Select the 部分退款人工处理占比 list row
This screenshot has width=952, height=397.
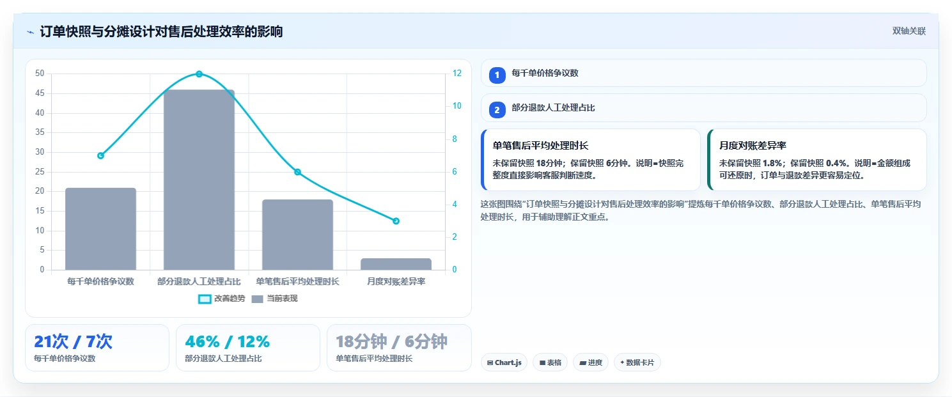[703, 108]
